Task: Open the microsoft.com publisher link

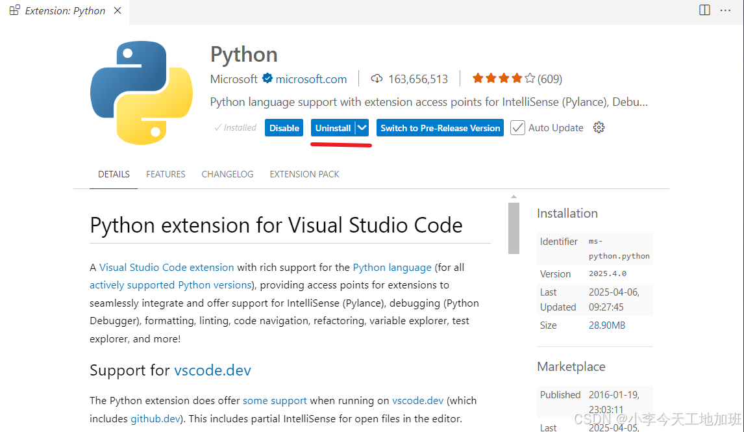Action: click(x=311, y=79)
